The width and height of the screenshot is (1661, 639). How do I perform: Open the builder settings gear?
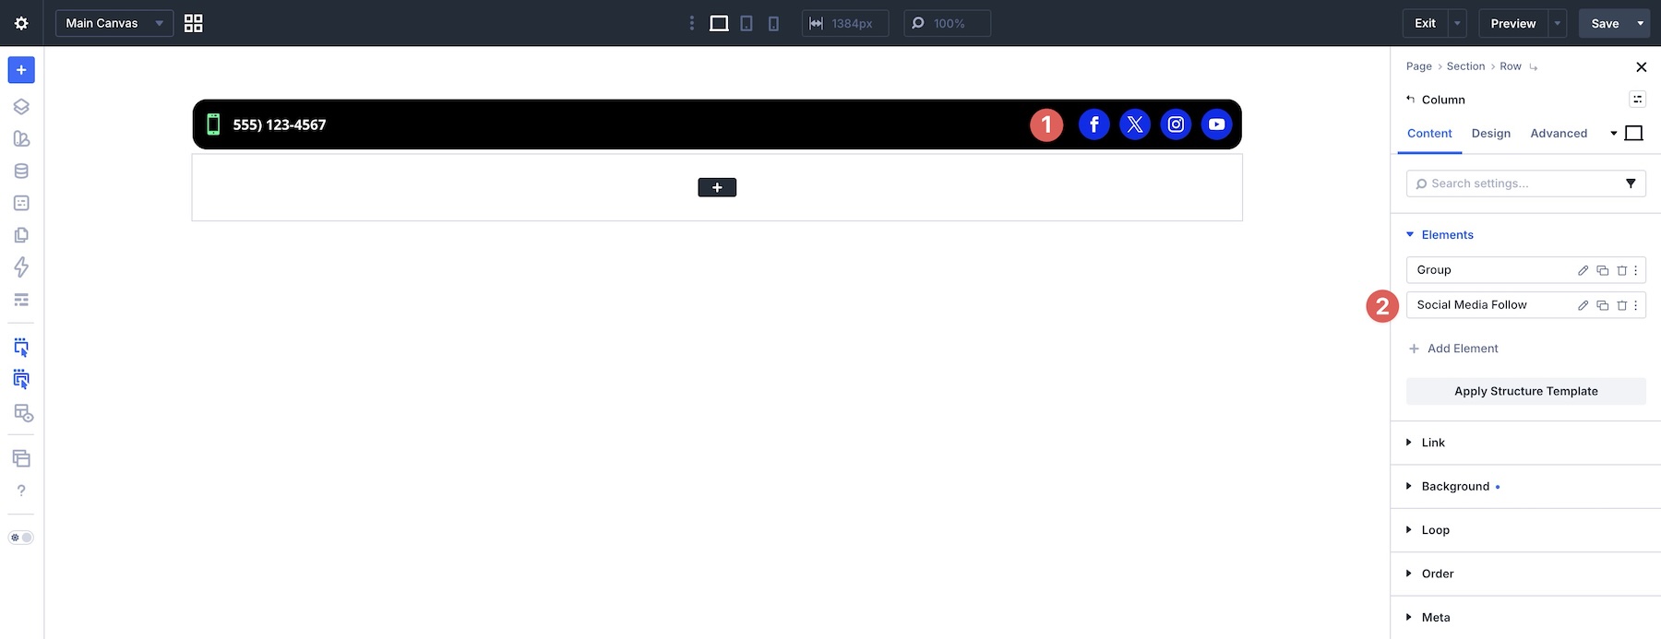point(21,23)
